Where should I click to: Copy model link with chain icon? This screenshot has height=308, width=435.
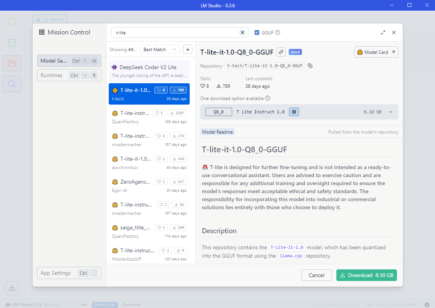(x=281, y=52)
